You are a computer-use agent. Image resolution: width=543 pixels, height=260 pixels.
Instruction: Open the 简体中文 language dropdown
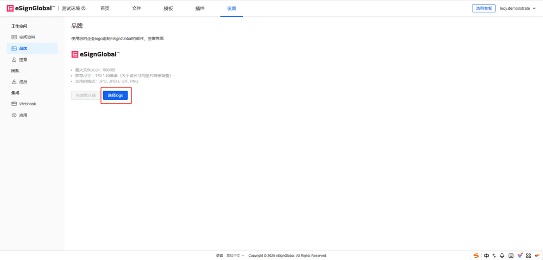click(235, 256)
